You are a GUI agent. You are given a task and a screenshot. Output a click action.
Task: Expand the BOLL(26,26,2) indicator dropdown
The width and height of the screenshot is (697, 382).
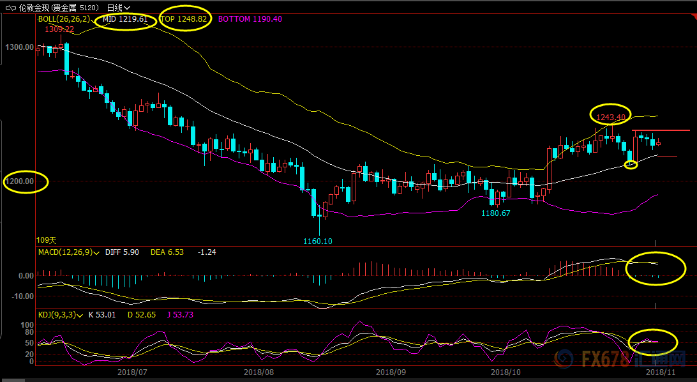coord(96,19)
